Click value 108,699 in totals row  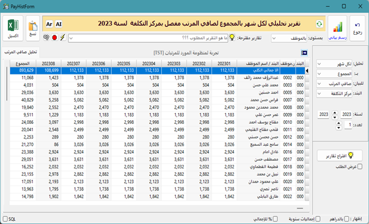pyautogui.click(x=51, y=70)
